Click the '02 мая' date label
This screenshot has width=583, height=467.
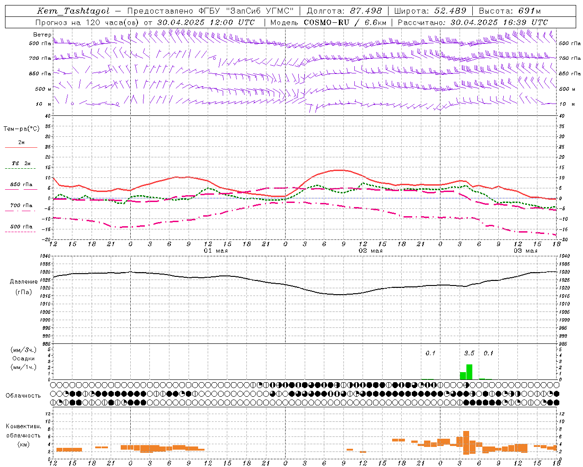pos(370,251)
